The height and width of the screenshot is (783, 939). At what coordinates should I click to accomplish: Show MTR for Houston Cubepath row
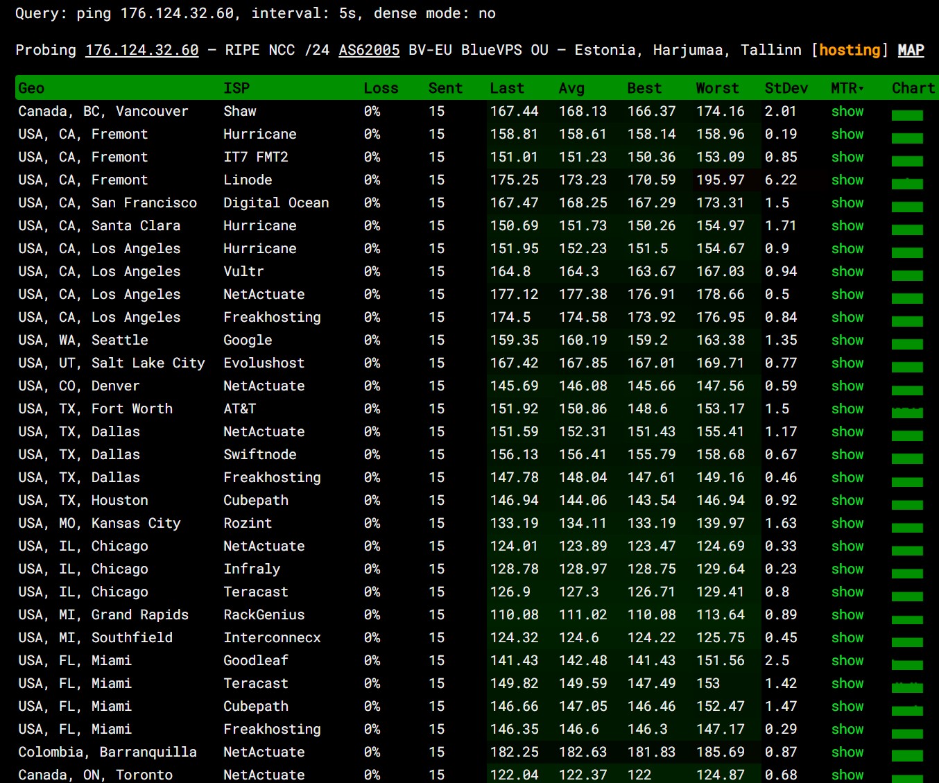coord(847,500)
